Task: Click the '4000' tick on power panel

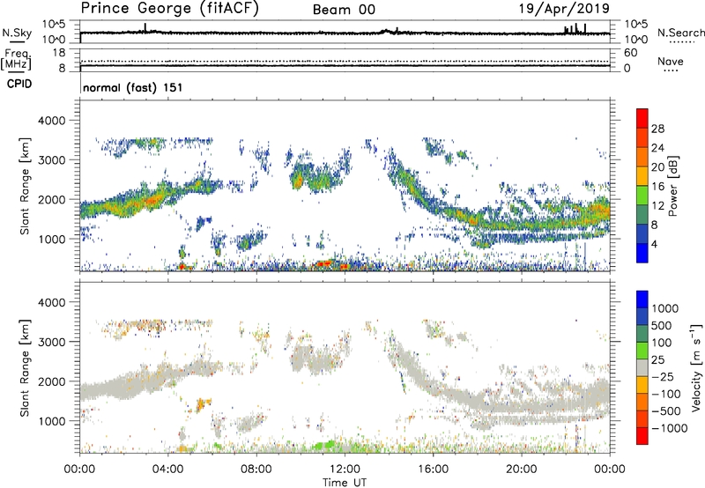Action: (51, 121)
